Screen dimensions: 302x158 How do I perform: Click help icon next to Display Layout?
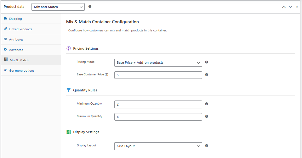click(x=207, y=146)
